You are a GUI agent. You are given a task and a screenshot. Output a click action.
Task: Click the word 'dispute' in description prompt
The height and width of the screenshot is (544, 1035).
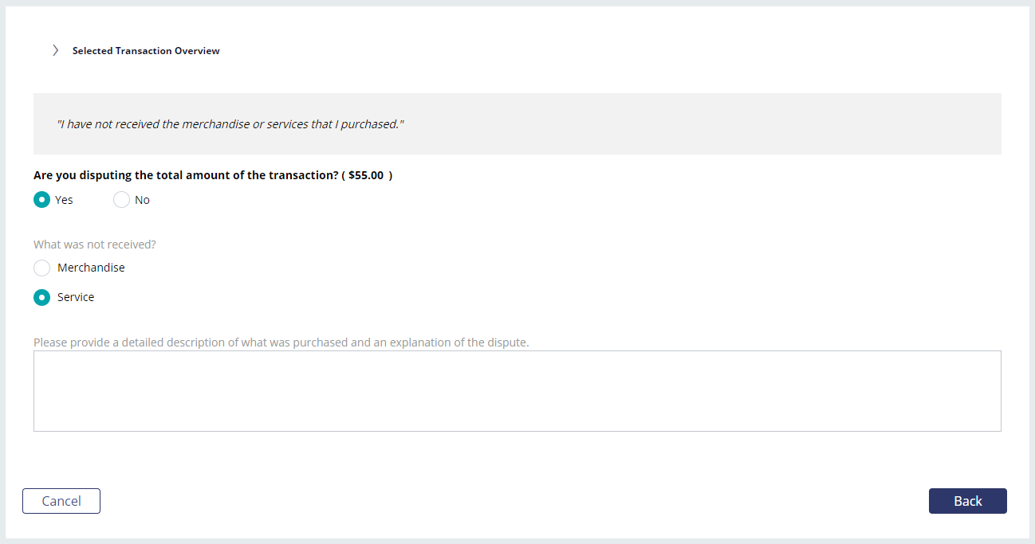click(x=508, y=342)
